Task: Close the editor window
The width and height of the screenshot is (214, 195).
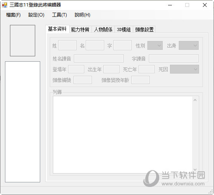Action: point(205,5)
